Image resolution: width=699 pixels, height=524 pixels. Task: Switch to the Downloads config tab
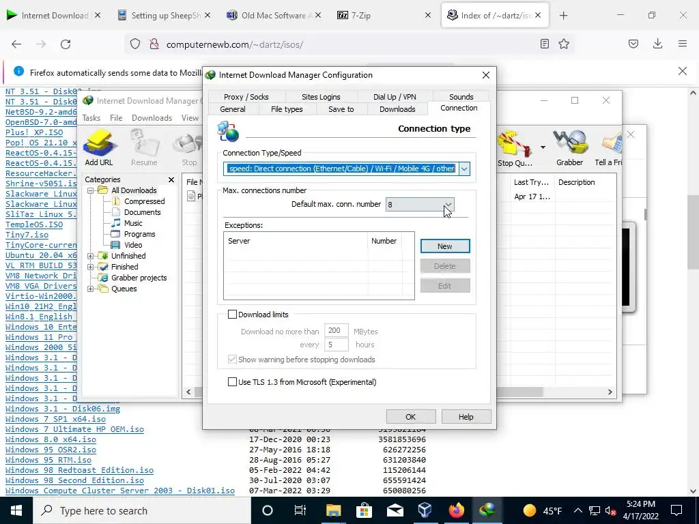pyautogui.click(x=397, y=109)
